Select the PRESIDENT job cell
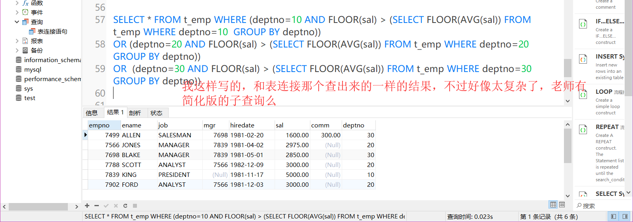Image resolution: width=633 pixels, height=222 pixels. click(x=180, y=175)
